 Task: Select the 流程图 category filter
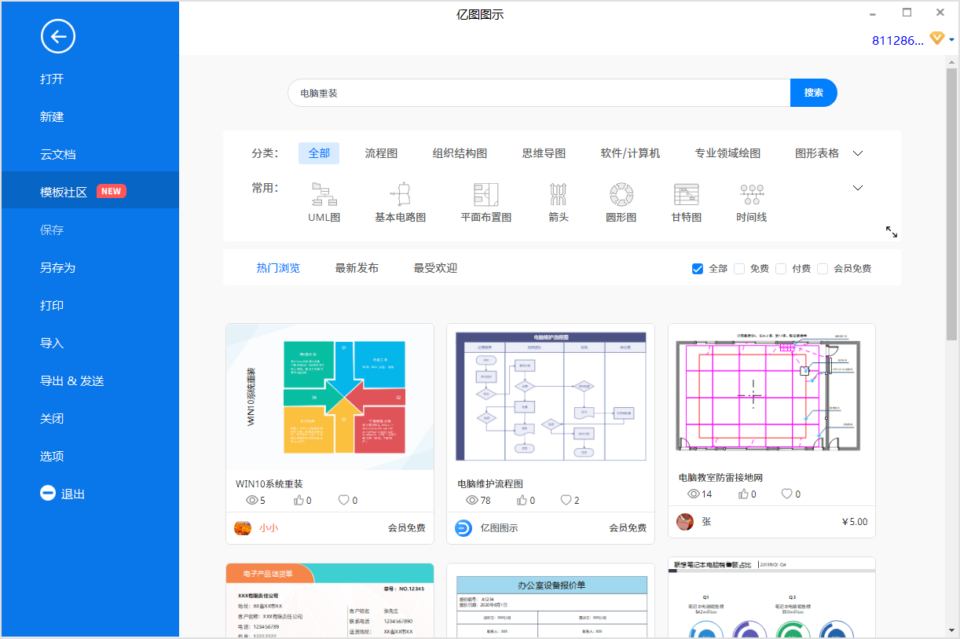point(381,153)
